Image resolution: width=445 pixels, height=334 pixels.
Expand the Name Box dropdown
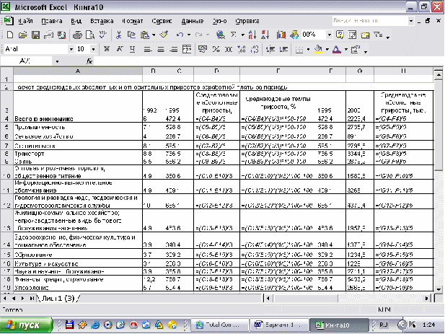point(57,61)
